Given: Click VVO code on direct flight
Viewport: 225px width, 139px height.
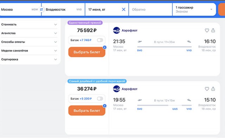Looking at the screenshot, I should point(189,51).
